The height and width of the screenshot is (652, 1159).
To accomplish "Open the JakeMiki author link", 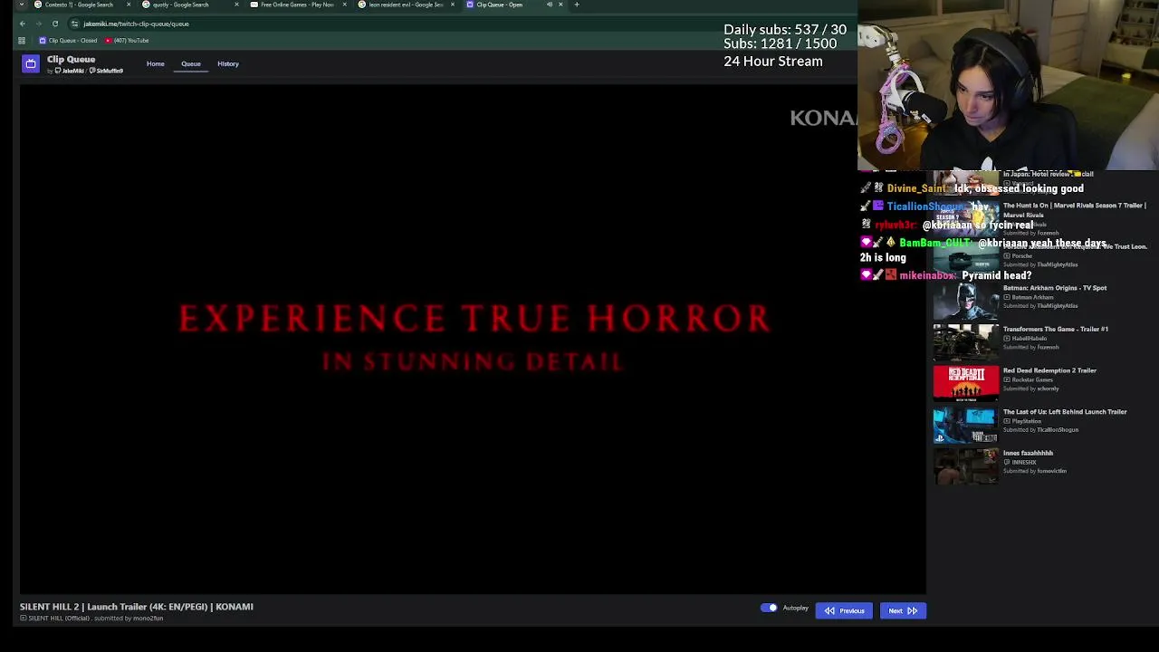I will [69, 71].
